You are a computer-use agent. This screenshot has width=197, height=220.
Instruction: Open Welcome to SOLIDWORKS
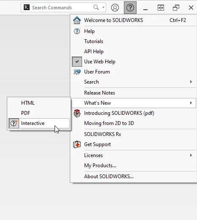tap(134, 20)
